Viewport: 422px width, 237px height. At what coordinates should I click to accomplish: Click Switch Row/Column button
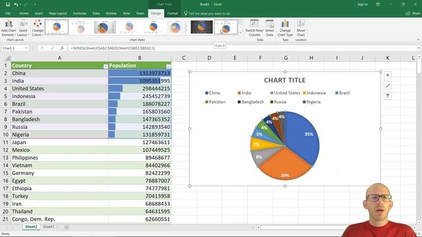click(x=255, y=28)
